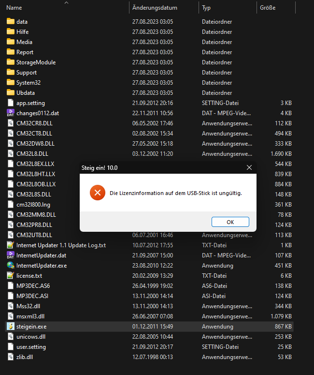Select the System32 folder icon
314x375 pixels.
click(x=11, y=83)
